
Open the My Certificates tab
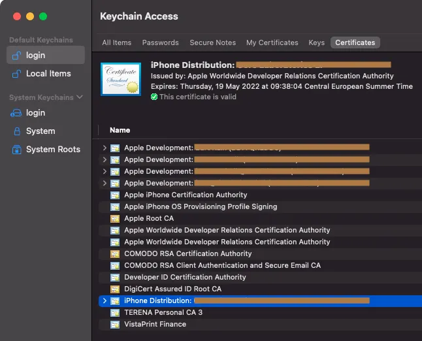point(272,42)
